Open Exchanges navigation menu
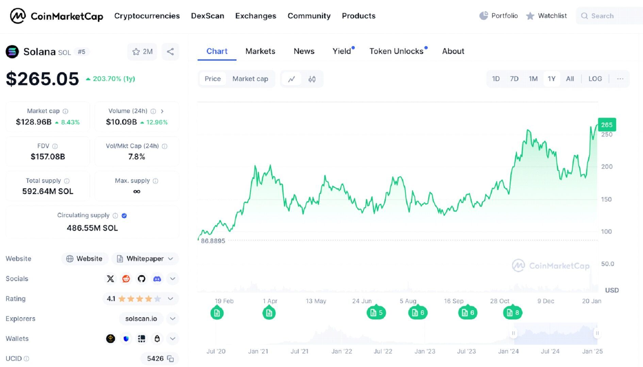The image size is (643, 367). coord(256,16)
